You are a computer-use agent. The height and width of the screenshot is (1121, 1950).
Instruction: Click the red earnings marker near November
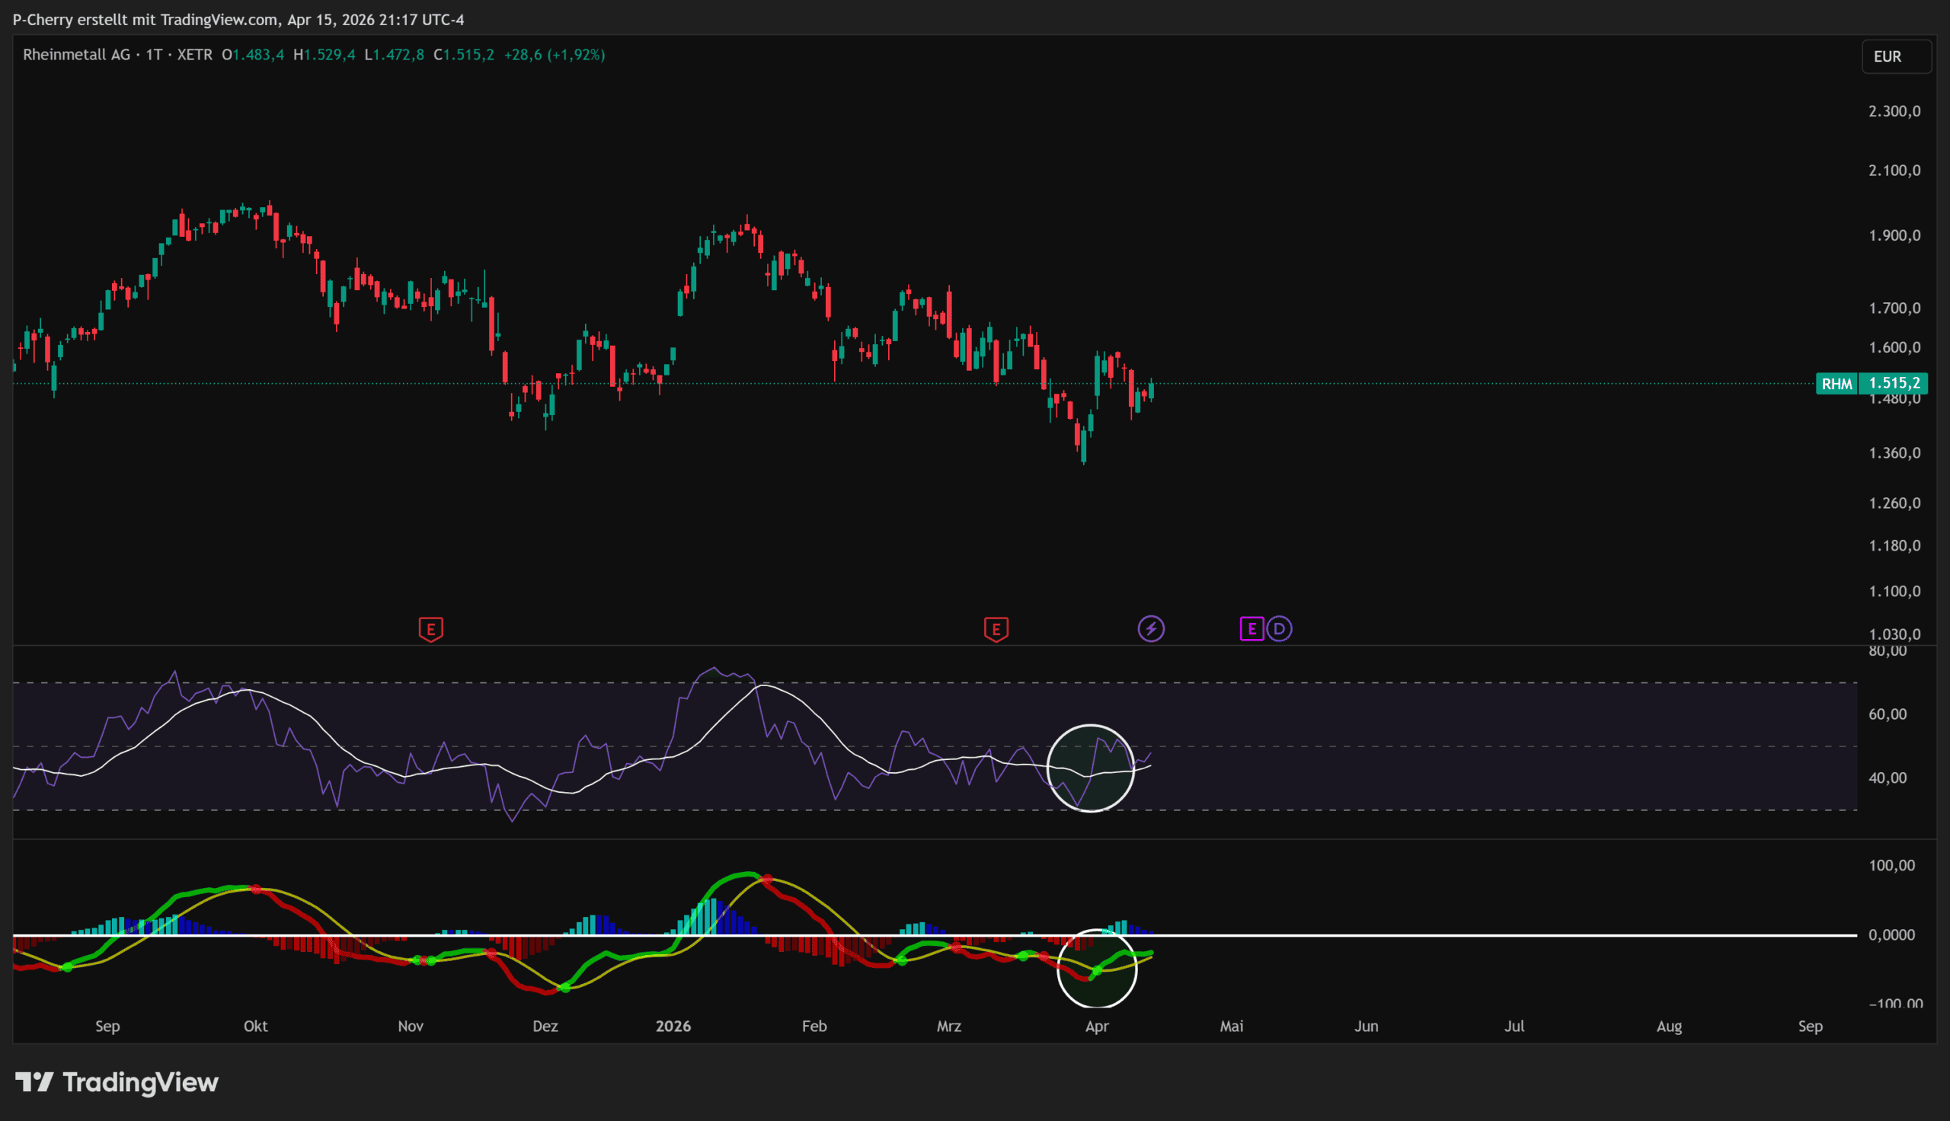[430, 629]
